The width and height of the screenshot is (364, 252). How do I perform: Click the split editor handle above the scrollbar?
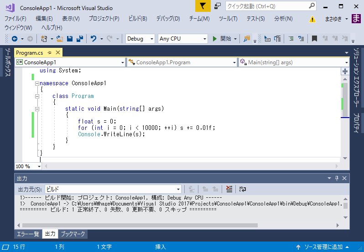pos(345,72)
